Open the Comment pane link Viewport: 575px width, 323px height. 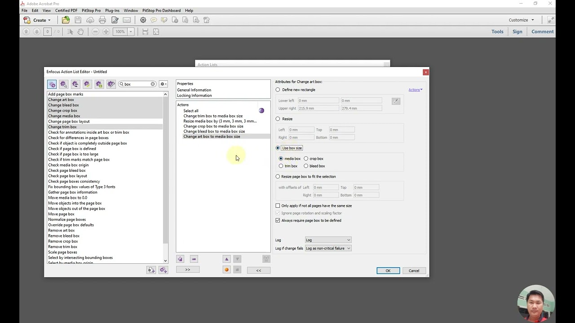(542, 31)
